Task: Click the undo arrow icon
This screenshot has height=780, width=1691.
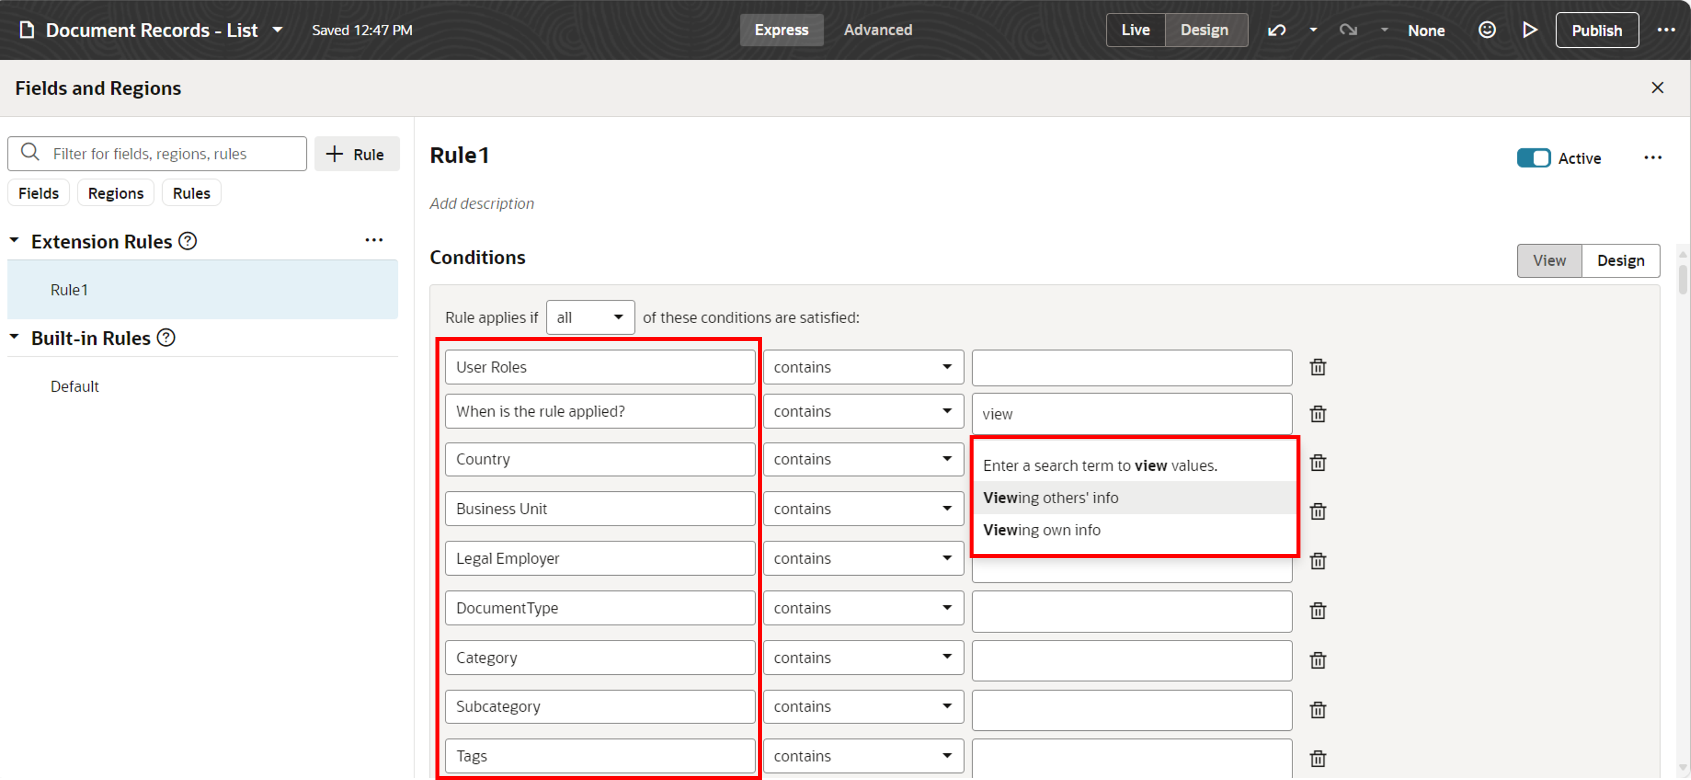Action: pos(1276,30)
